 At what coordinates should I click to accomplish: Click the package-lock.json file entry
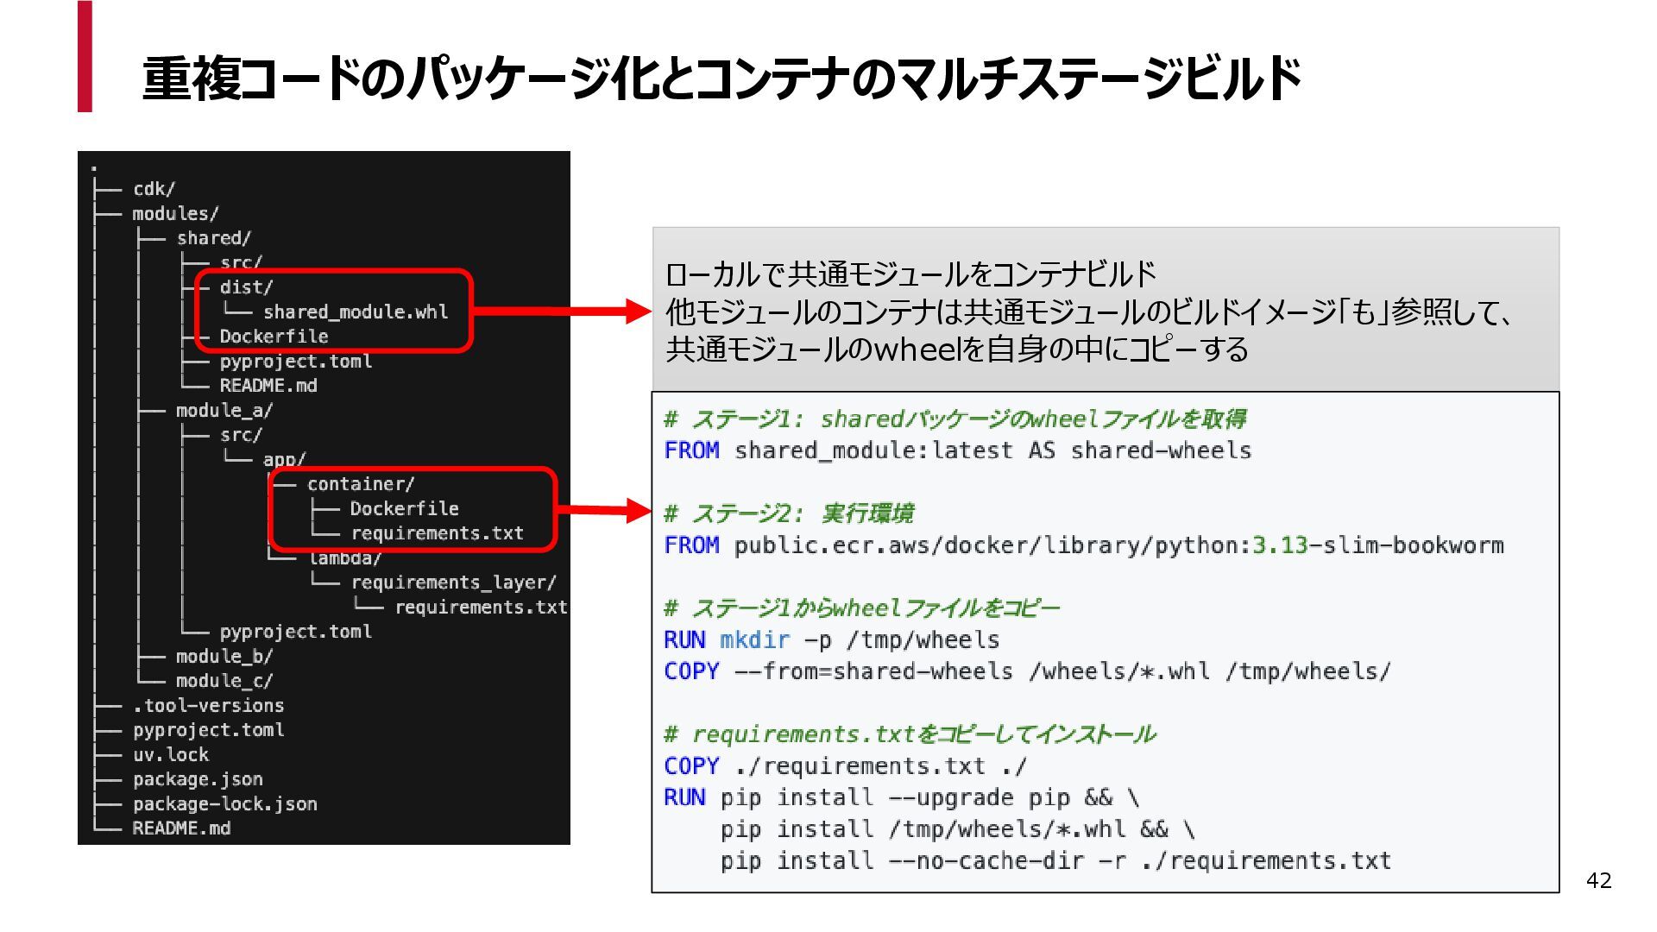point(224,804)
